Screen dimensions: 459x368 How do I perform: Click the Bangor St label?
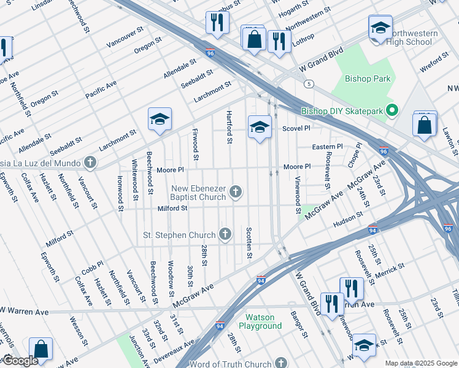[299, 324]
